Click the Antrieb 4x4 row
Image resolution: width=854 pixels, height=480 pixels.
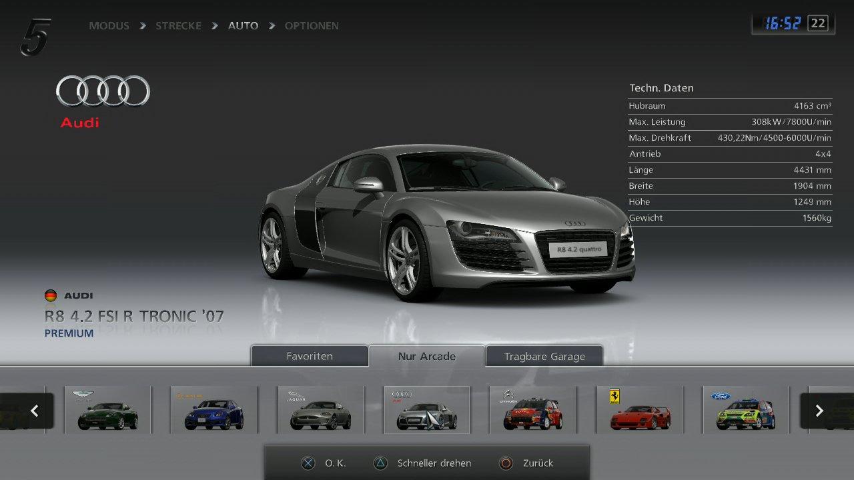(730, 154)
